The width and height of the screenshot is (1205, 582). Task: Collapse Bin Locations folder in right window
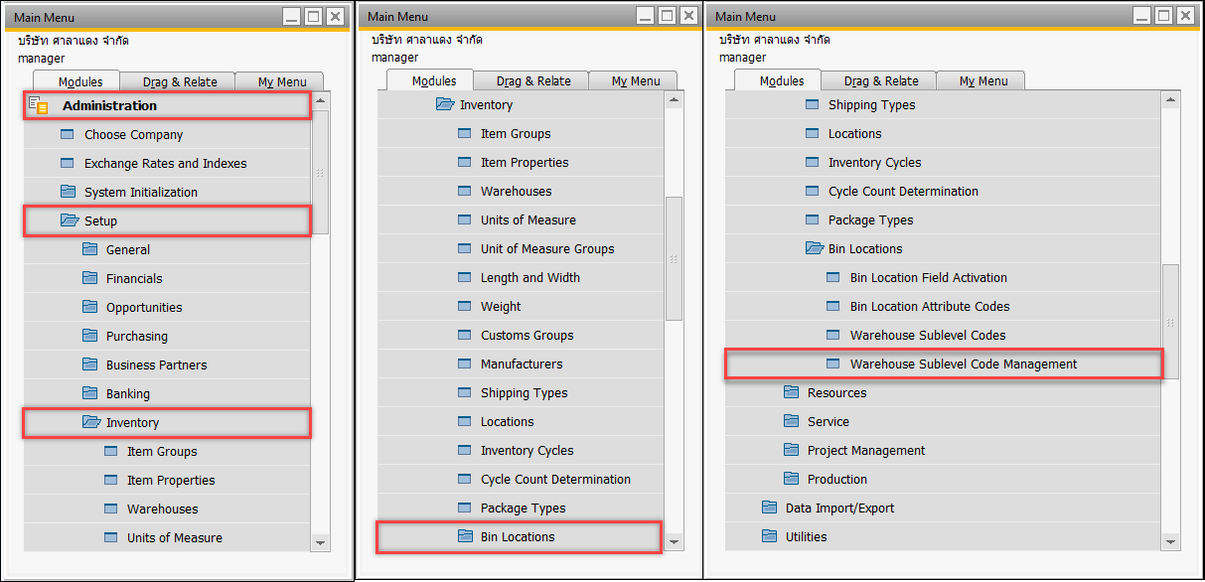pyautogui.click(x=942, y=248)
